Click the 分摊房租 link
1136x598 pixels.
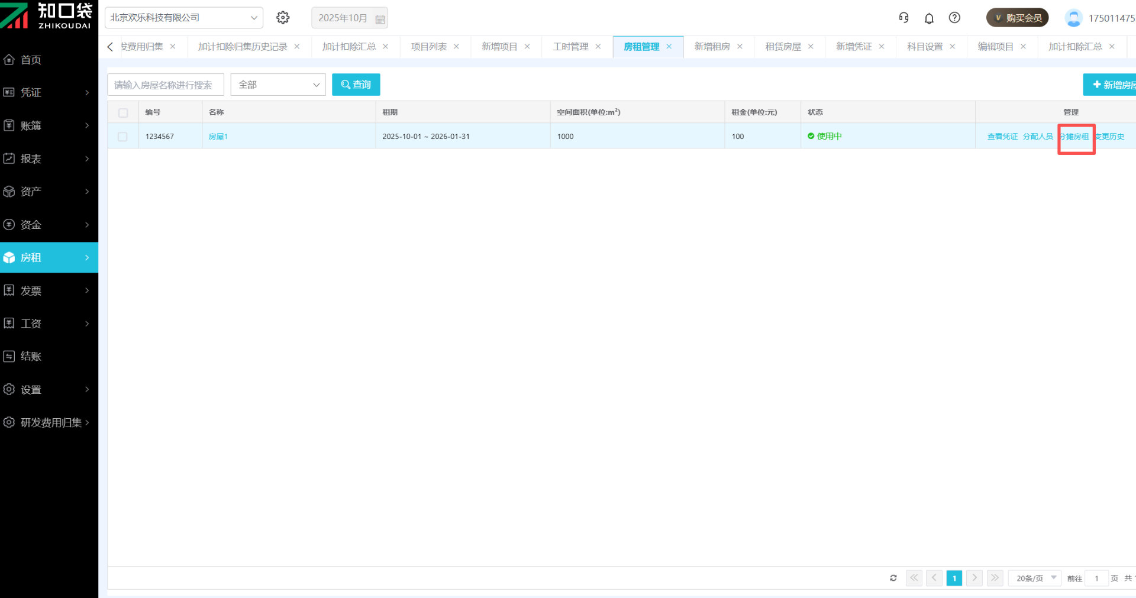(1074, 137)
